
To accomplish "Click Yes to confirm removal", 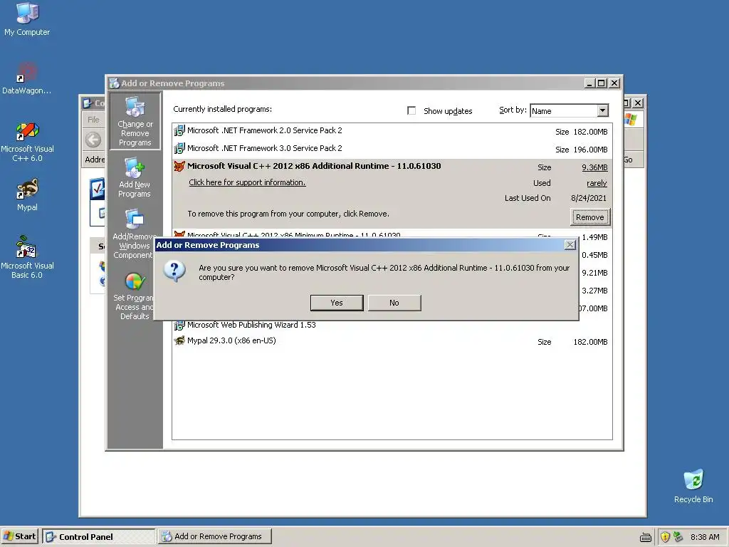I will tap(337, 303).
